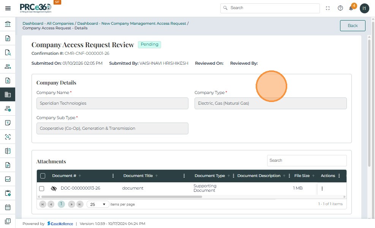Image resolution: width=375 pixels, height=228 pixels.
Task: Open the bank building icon in sidebar
Action: point(8,24)
